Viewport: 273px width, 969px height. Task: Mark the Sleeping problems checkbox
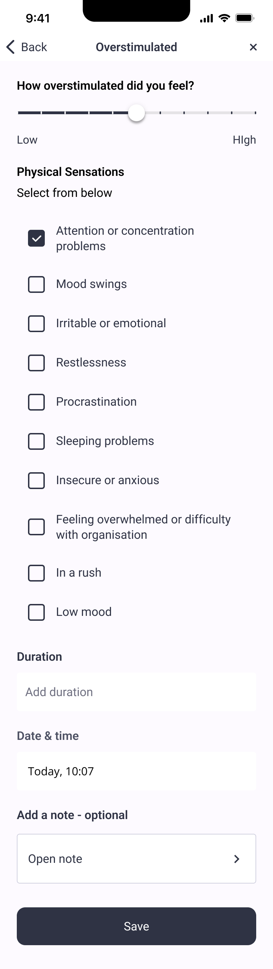point(36,441)
